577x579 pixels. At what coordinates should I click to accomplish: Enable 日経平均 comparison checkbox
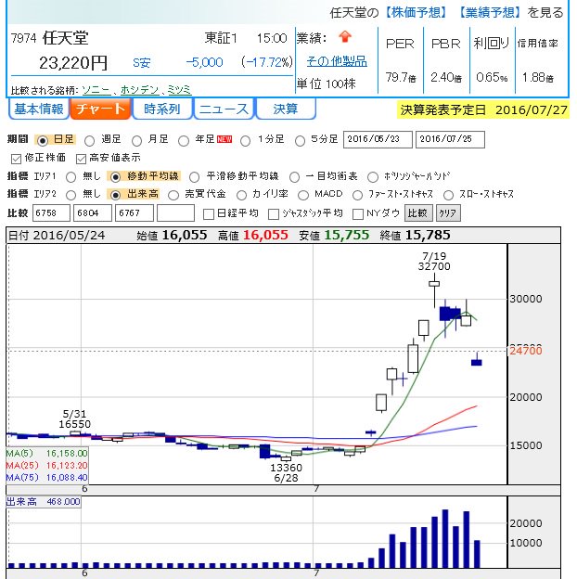click(209, 214)
